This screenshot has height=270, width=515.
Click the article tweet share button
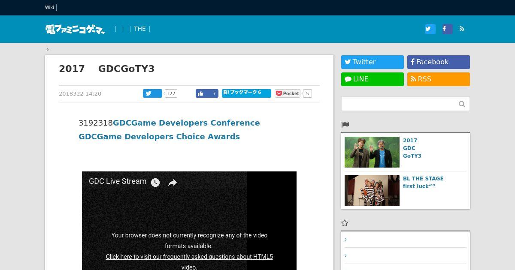(x=152, y=93)
